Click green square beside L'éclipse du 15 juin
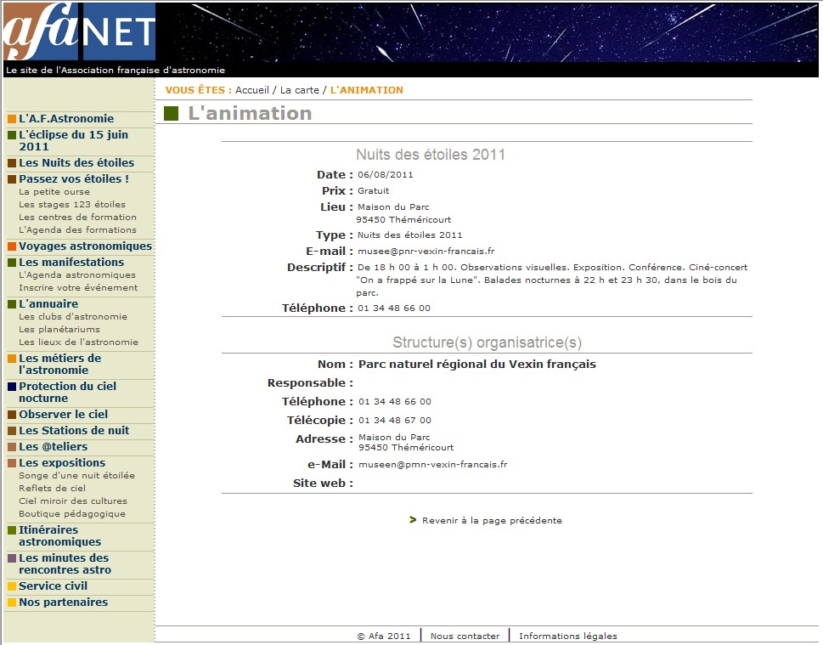The image size is (823, 645). point(12,135)
